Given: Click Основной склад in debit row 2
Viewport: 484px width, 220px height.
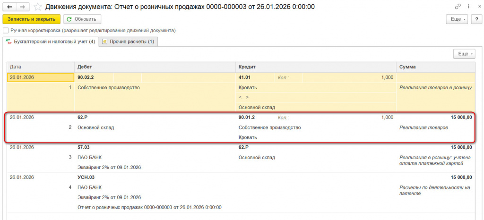Looking at the screenshot, I should click(95, 127).
